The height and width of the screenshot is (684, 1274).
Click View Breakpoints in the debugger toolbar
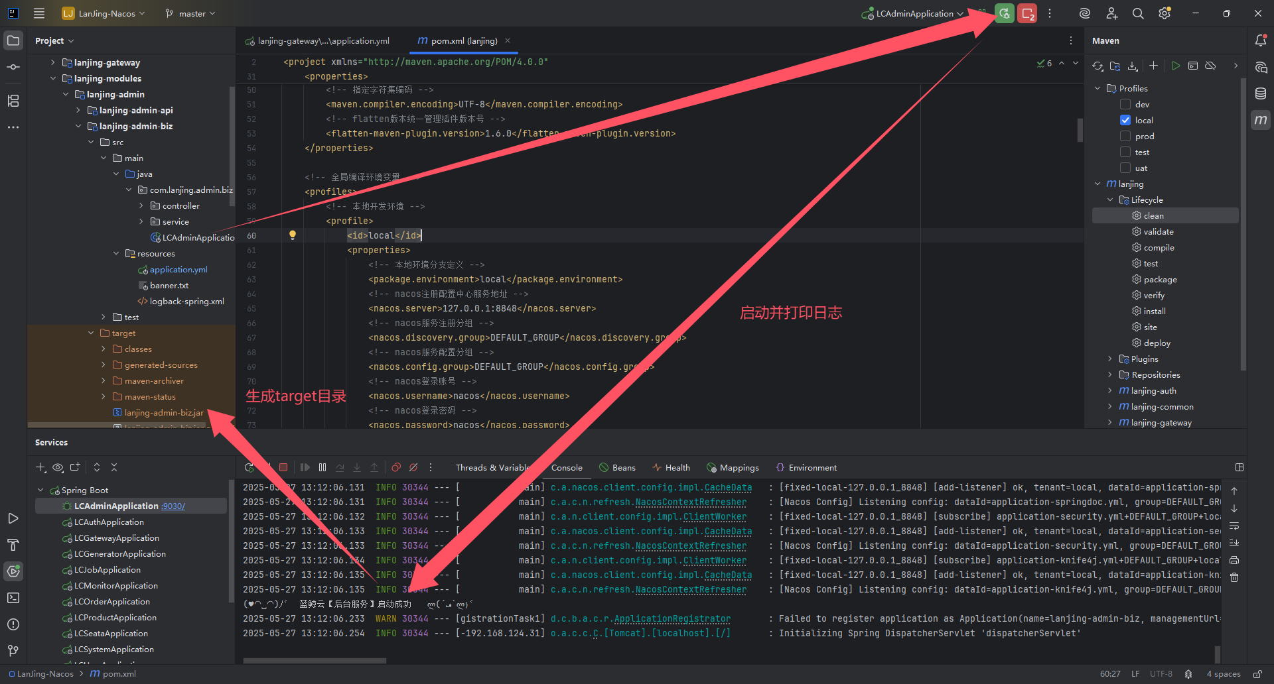[396, 467]
